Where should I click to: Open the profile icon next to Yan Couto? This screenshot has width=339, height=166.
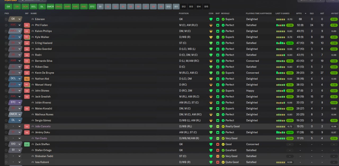(x=33, y=138)
